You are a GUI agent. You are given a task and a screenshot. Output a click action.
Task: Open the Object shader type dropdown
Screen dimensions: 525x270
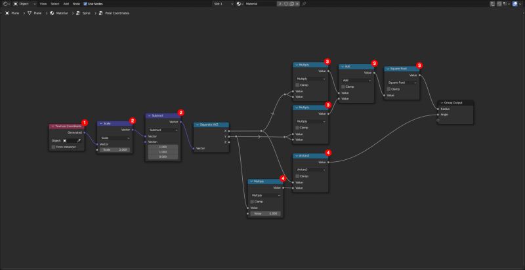point(25,4)
